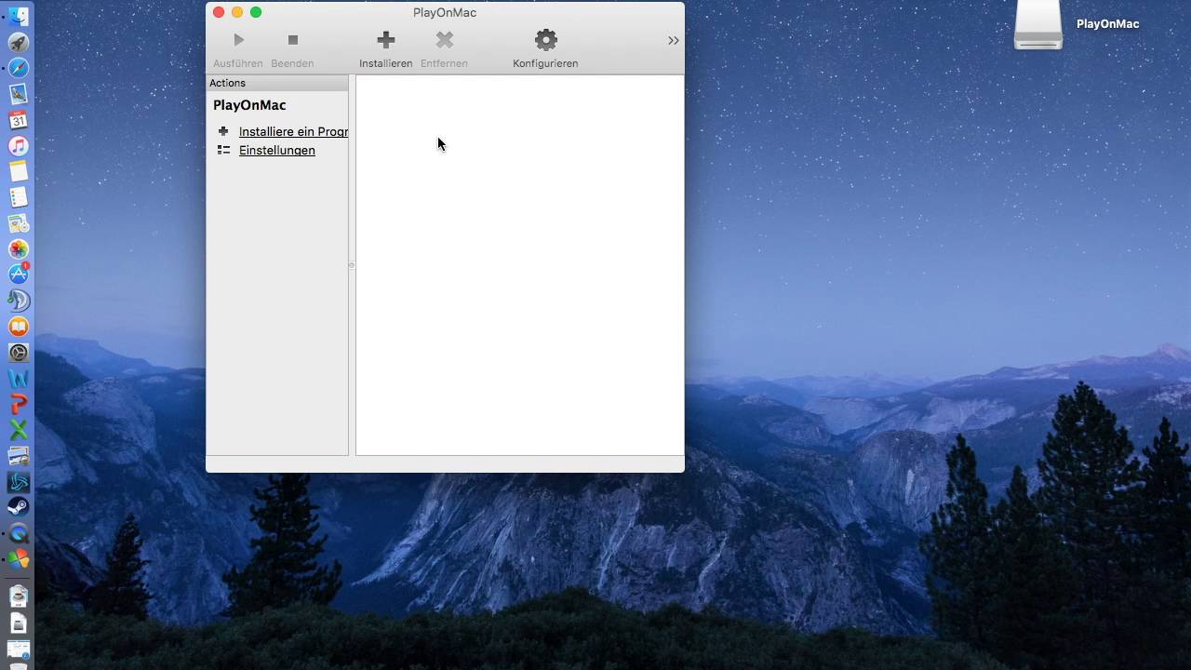Click the Installieren plus icon
Viewport: 1191px width, 670px height.
385,40
